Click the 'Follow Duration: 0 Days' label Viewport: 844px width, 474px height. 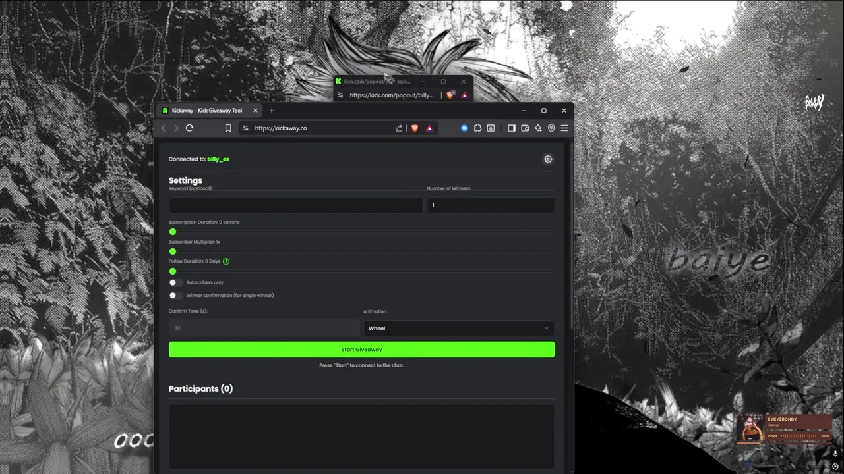195,261
